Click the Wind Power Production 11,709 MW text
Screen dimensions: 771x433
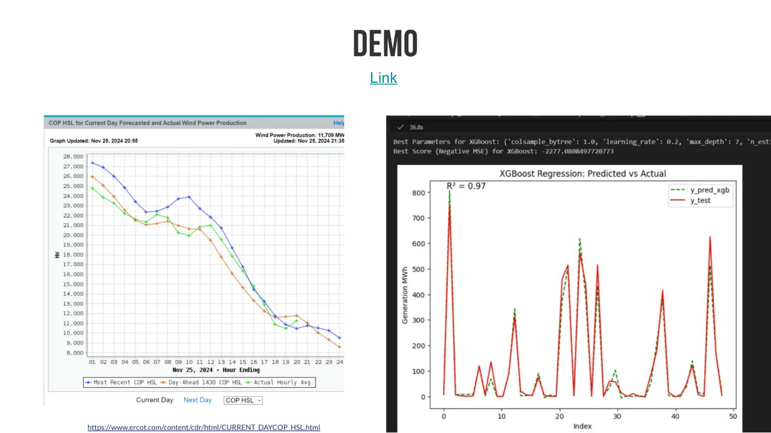tap(300, 135)
